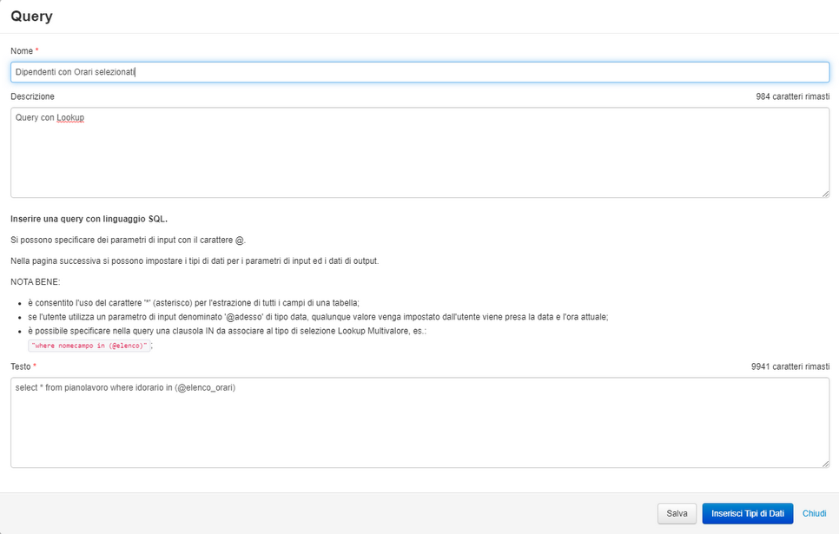Image resolution: width=839 pixels, height=534 pixels.
Task: Grab the Testo text area resize handle
Action: click(x=825, y=463)
